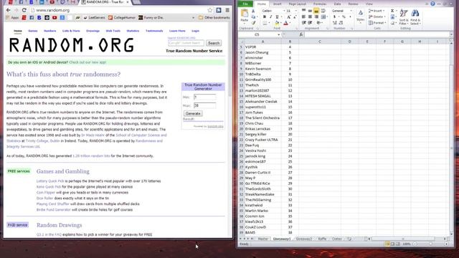Click the YouTube bookmark icon
The width and height of the screenshot is (459, 258).
pos(55,18)
